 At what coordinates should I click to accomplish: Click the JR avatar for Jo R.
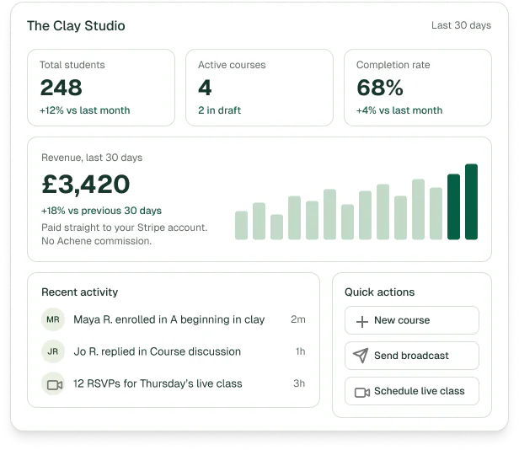(53, 351)
